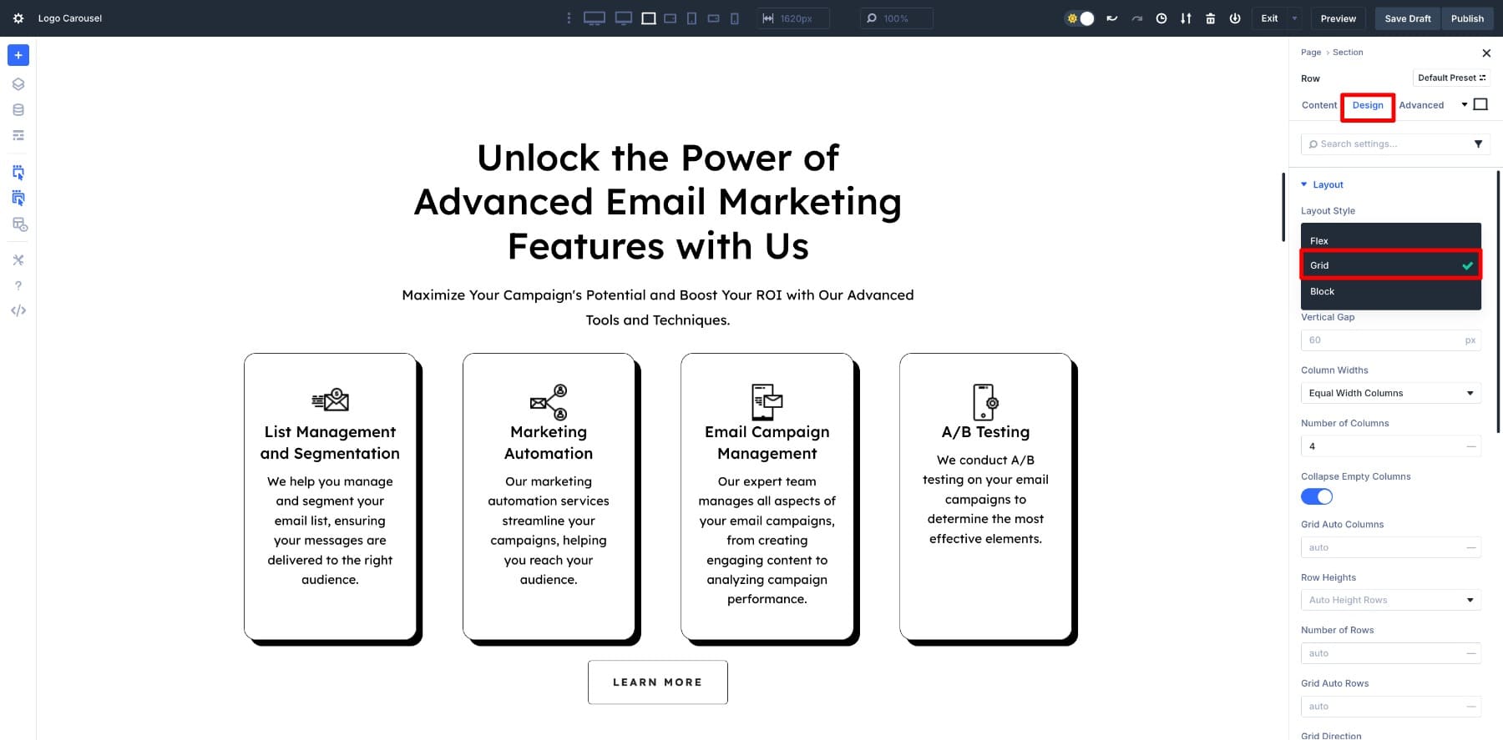
Task: Open builder settings gear icon
Action: point(18,18)
